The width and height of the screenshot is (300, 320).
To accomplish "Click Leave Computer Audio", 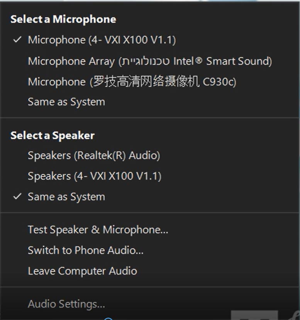I will pos(150,271).
